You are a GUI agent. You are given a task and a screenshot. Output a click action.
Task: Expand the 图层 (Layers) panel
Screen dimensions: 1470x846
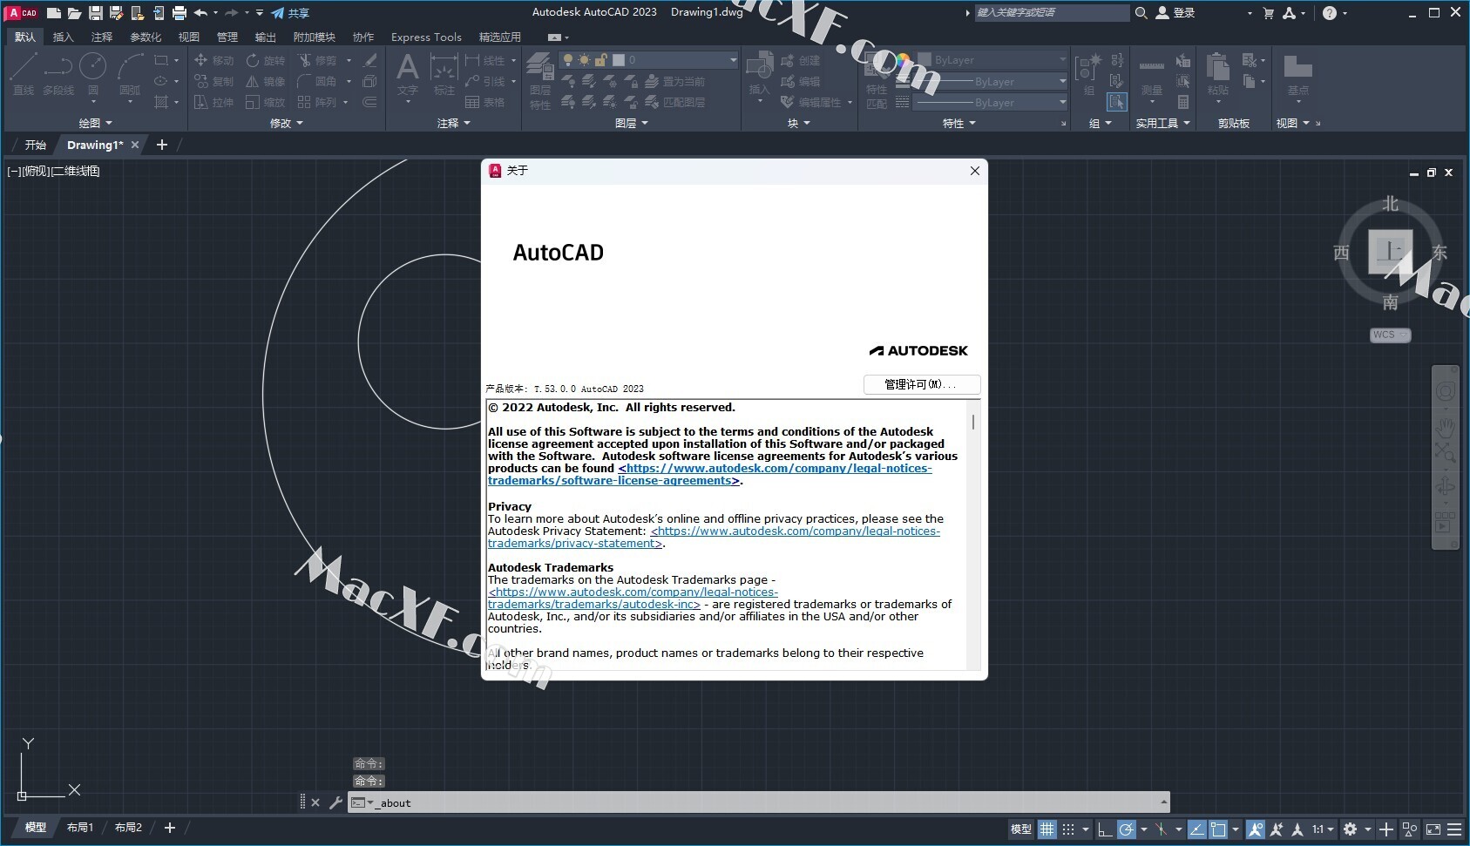[x=632, y=123]
